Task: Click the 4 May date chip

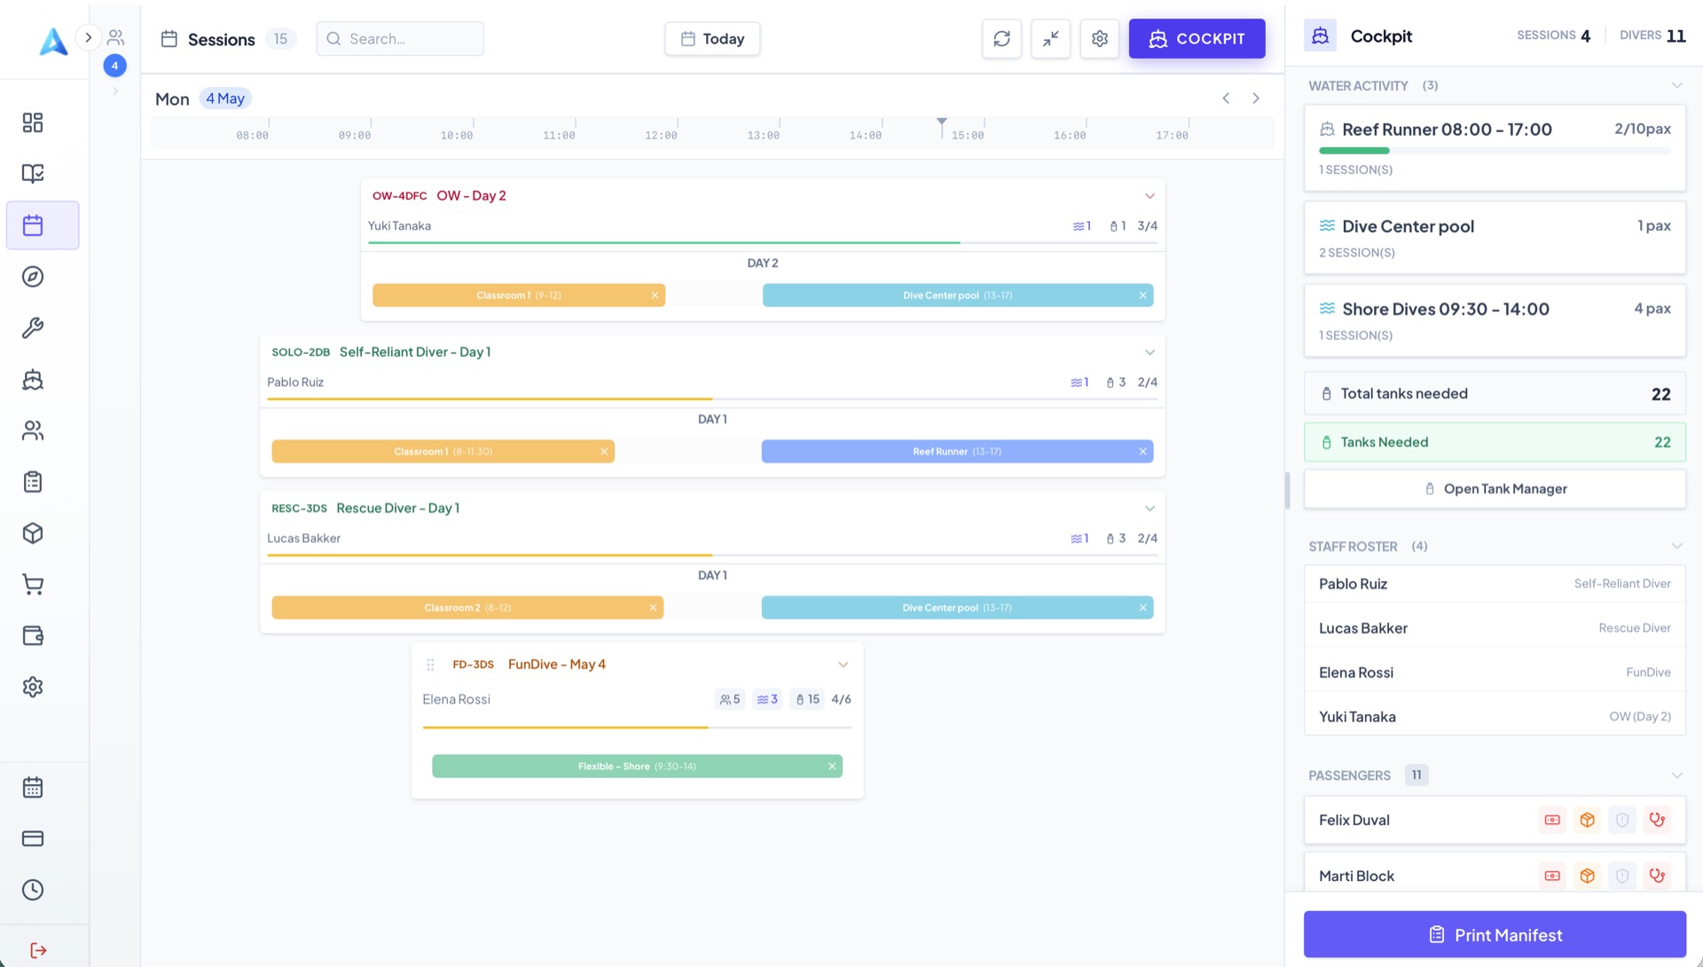Action: pyautogui.click(x=225, y=98)
